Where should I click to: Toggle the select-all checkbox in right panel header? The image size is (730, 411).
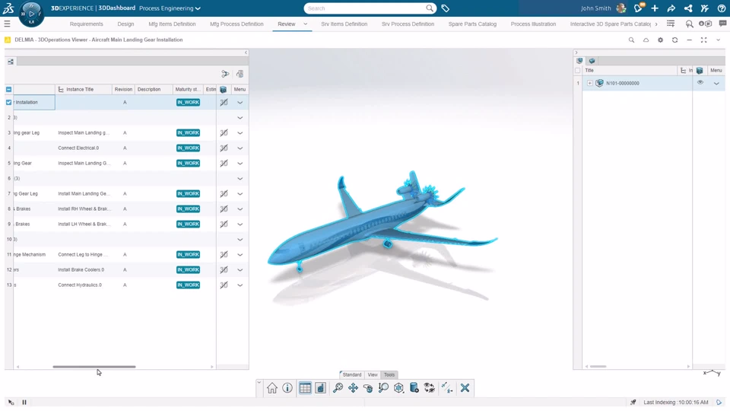tap(578, 70)
